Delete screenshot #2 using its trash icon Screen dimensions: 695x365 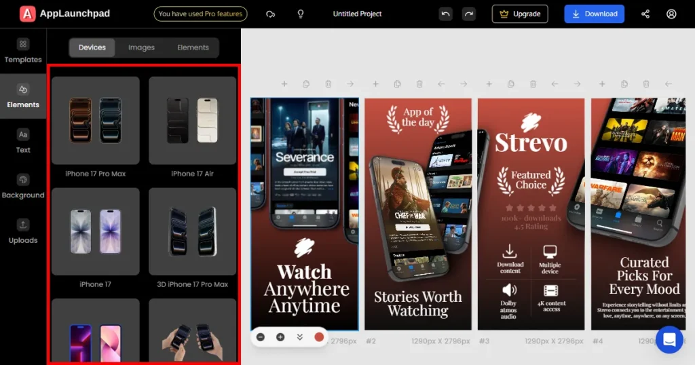419,84
